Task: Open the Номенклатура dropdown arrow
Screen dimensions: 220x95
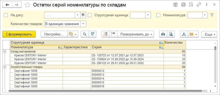Action: tap(205, 15)
